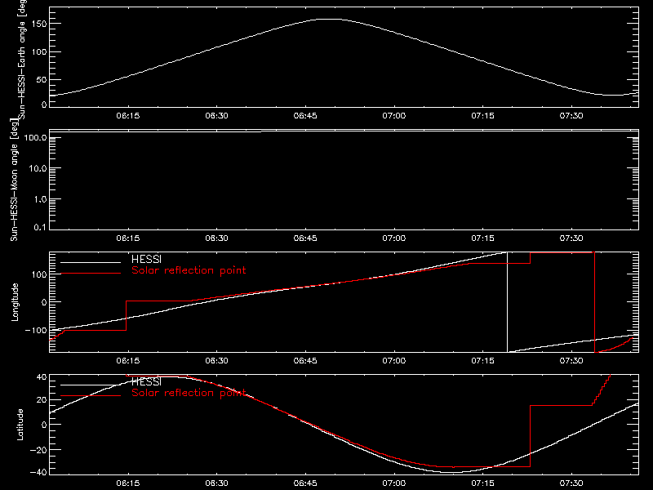Click 06:45 time label under Latitude plot
The height and width of the screenshot is (490, 653).
click(305, 483)
